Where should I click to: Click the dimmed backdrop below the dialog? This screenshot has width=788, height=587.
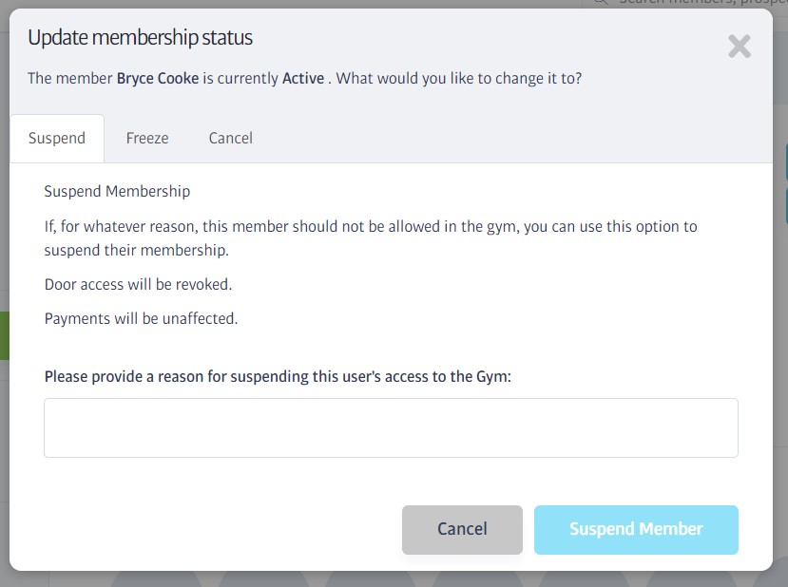coord(394,579)
